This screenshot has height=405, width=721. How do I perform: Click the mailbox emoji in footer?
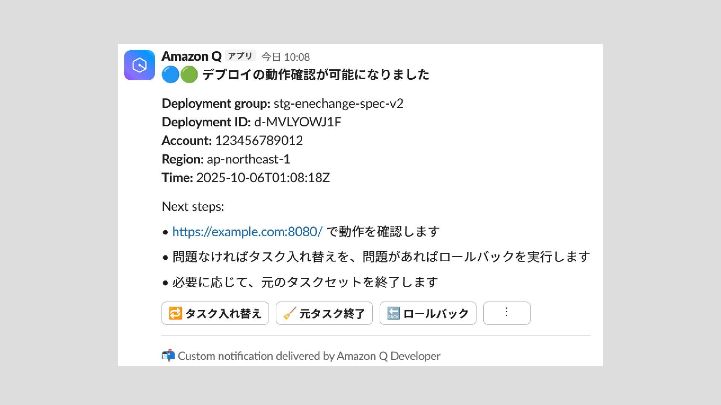pyautogui.click(x=168, y=355)
